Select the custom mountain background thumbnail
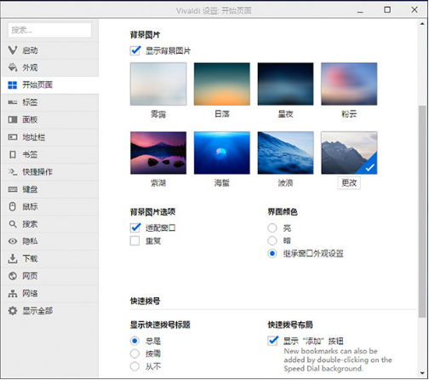 (349, 153)
